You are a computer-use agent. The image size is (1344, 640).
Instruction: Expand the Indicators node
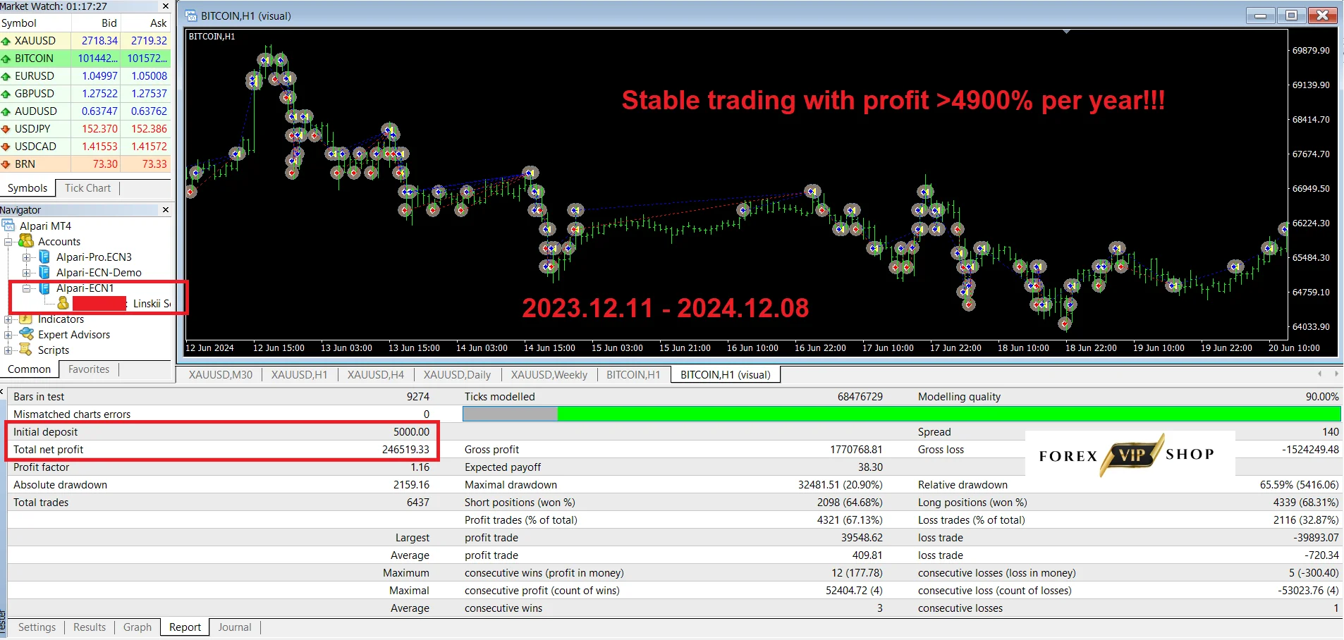pyautogui.click(x=8, y=319)
